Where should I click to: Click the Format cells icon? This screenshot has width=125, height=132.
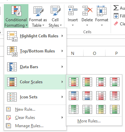102,11
